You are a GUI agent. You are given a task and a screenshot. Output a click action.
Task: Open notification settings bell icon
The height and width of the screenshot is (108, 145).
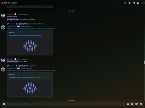[130, 3]
